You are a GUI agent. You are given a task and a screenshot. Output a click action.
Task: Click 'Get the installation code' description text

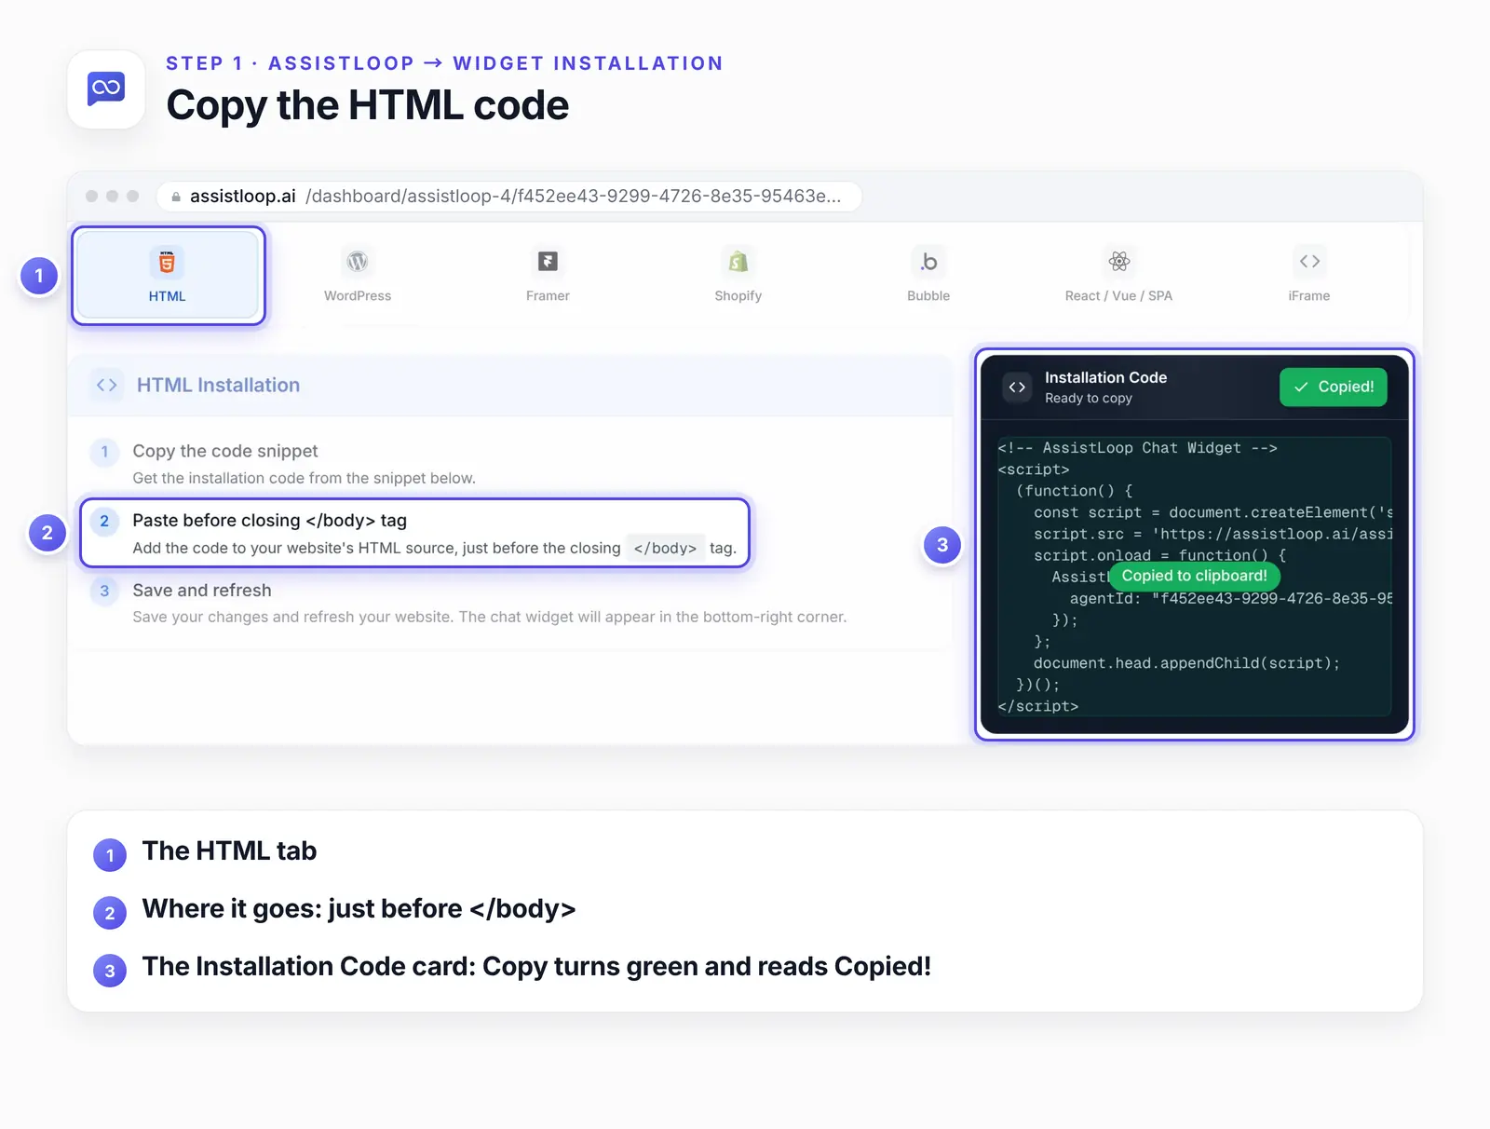(x=304, y=478)
